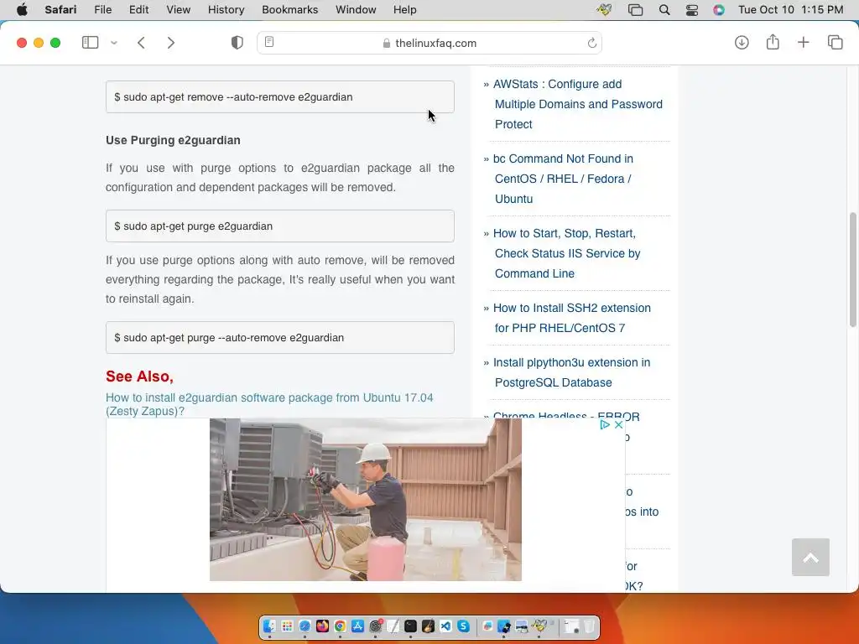Open Launchpad from the Dock
859x644 pixels.
click(287, 626)
